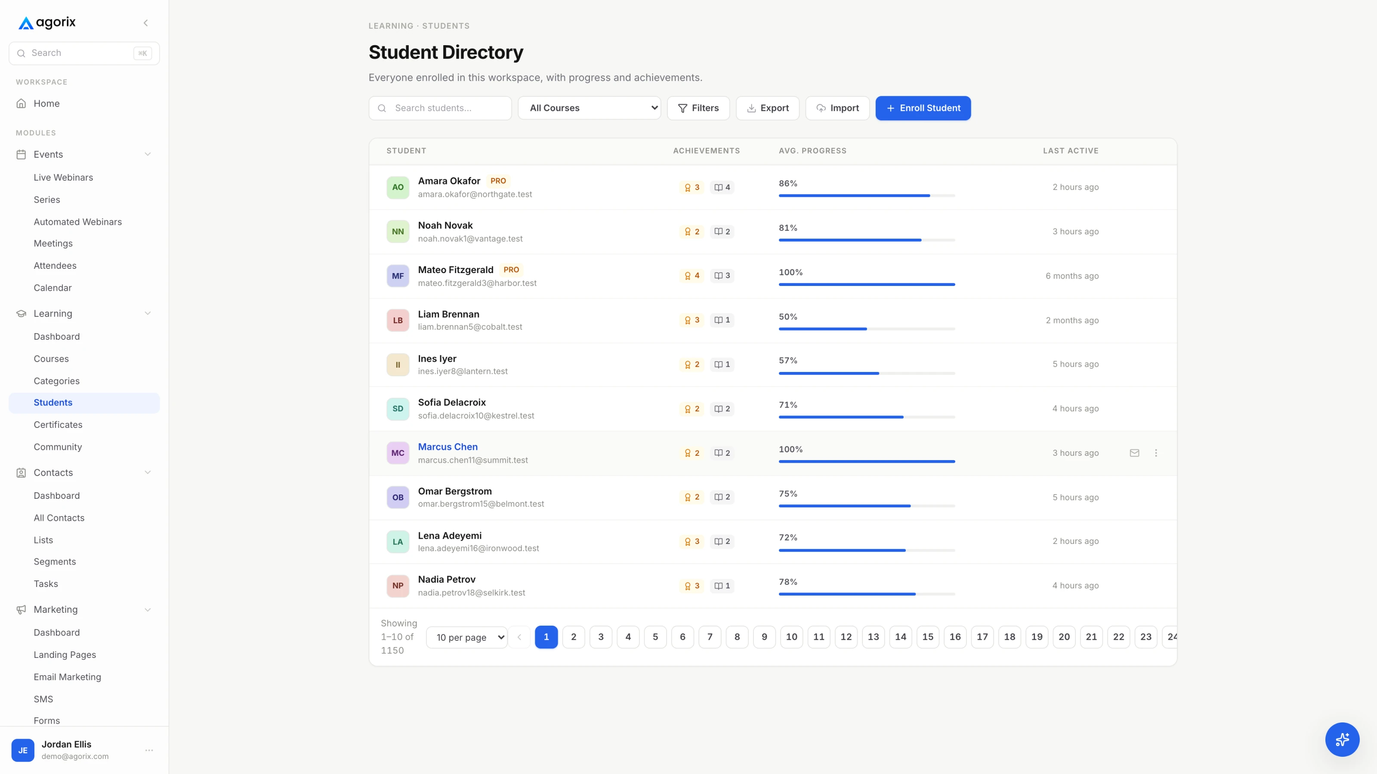Collapse the Contacts module section
The height and width of the screenshot is (774, 1377).
(148, 473)
